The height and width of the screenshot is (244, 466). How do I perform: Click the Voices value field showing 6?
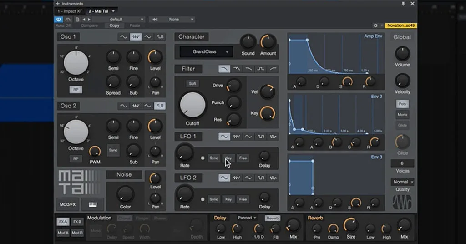402,163
